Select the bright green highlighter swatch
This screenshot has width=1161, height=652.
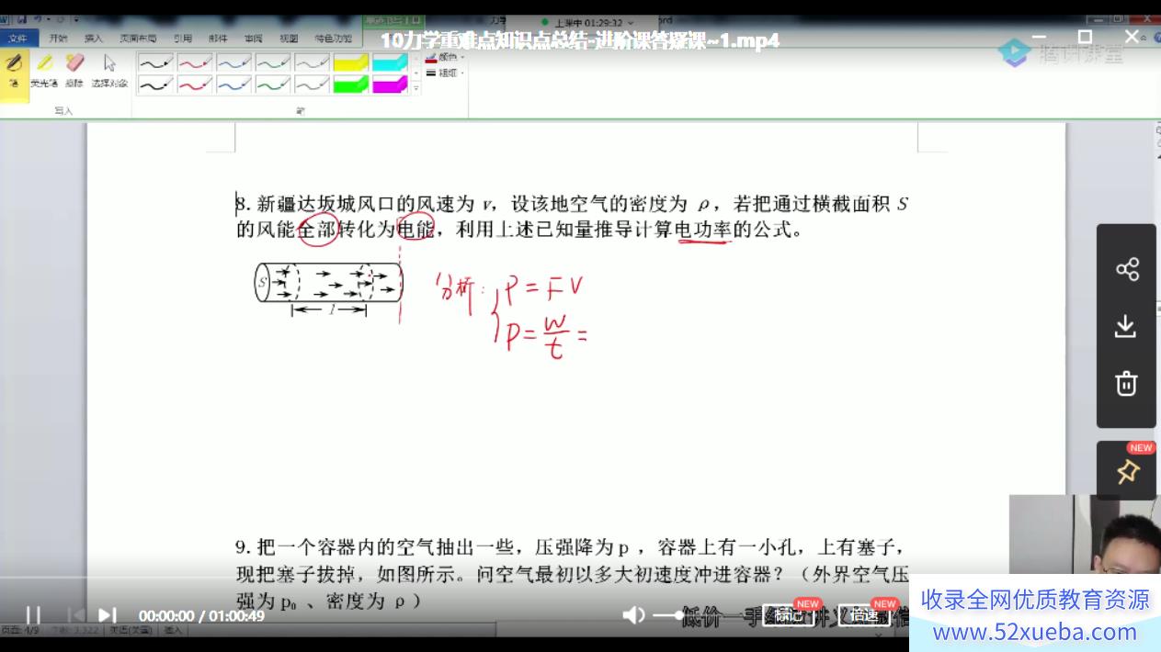tap(351, 84)
